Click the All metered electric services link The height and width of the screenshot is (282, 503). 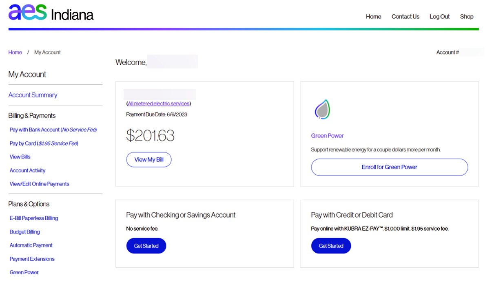pyautogui.click(x=159, y=104)
